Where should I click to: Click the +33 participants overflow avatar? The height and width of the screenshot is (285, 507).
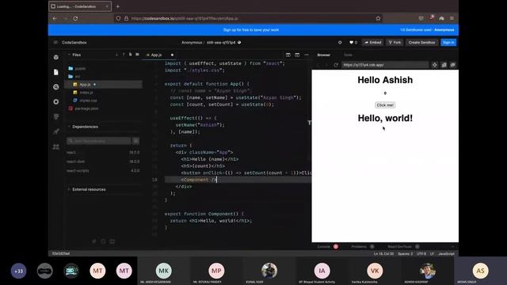coord(18,271)
